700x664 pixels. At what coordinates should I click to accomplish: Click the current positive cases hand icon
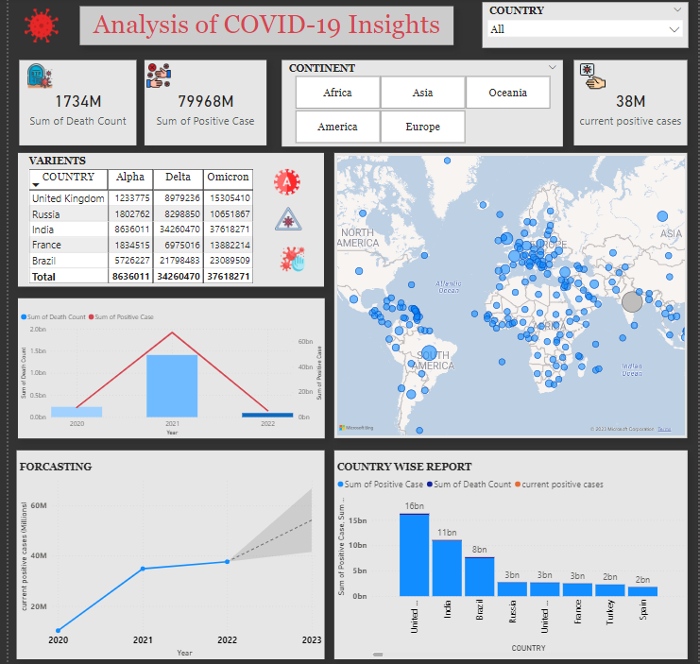pos(593,77)
